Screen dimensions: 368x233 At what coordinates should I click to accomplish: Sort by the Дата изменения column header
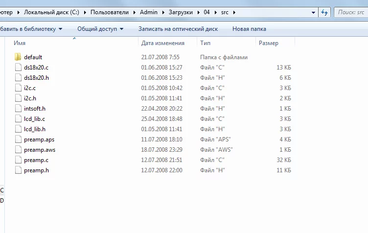[162, 43]
